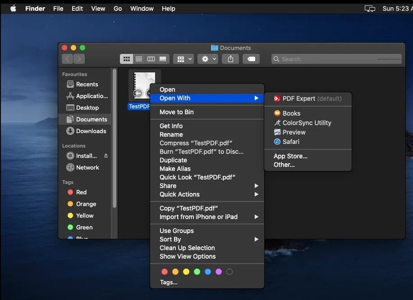The width and height of the screenshot is (413, 300).
Task: Click the Edit Tags toolbar icon
Action: click(251, 59)
